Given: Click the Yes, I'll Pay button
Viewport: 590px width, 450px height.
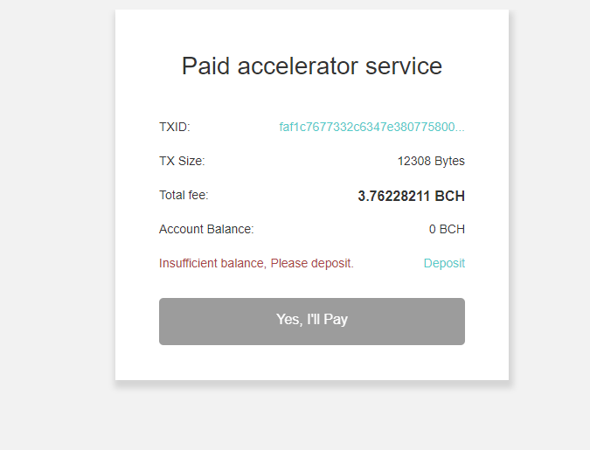Looking at the screenshot, I should pos(312,322).
